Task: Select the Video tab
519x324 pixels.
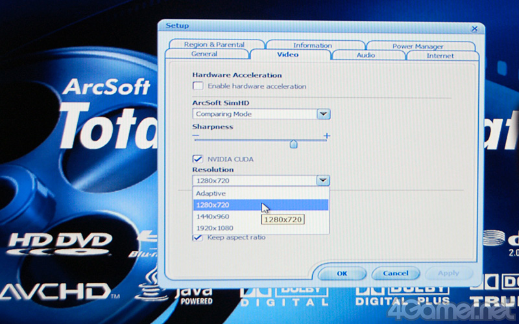Action: click(x=290, y=54)
